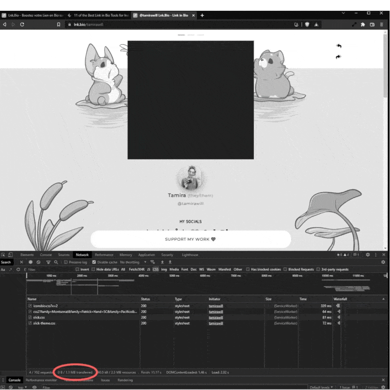The height and width of the screenshot is (390, 390).
Task: Open DevTools settings gear at the top right
Action: 368,255
